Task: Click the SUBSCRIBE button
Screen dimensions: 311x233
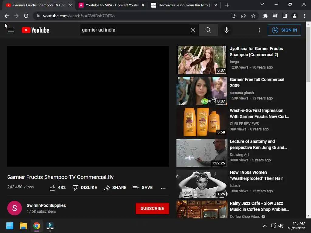Action: pyautogui.click(x=152, y=208)
